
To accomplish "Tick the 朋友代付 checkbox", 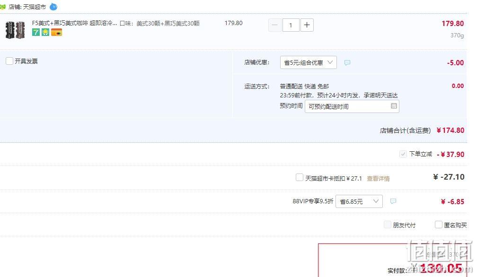I will (387, 225).
